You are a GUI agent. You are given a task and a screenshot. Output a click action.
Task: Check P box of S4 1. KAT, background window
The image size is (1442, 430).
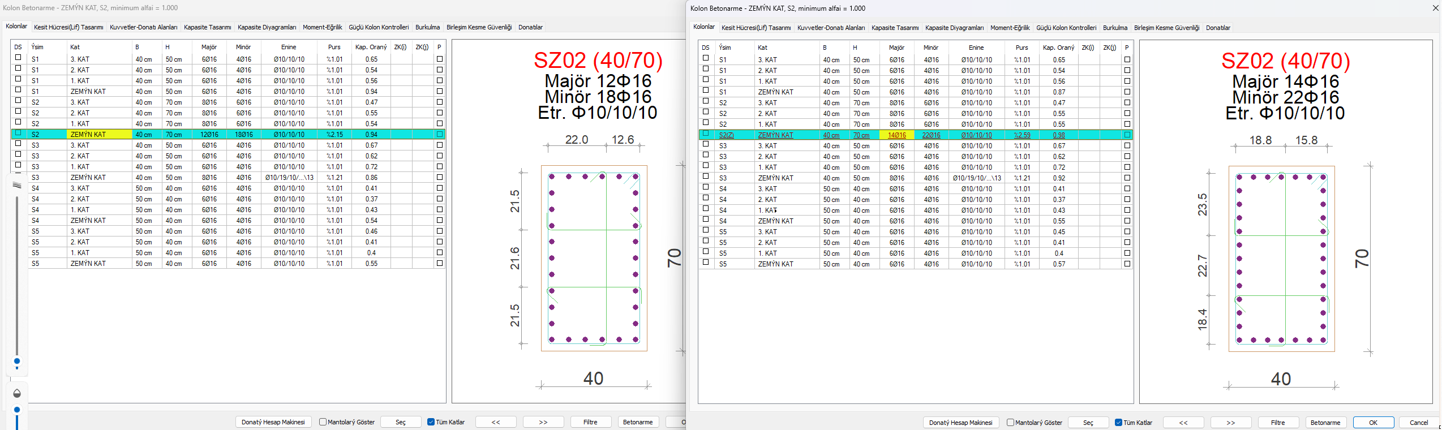coord(440,209)
